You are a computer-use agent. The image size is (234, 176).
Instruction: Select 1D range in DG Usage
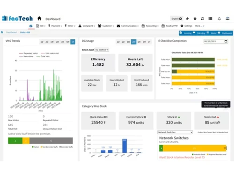(x=118, y=42)
